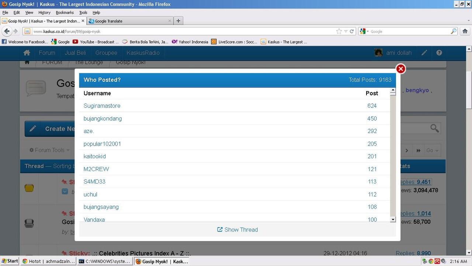Click post count 624 for Sugiramastore
Image resolution: width=472 pixels, height=266 pixels.
372,106
